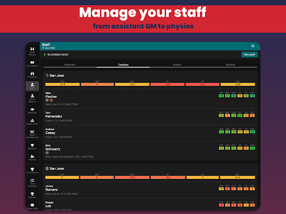Click the second San Jose team heading
The height and width of the screenshot is (214, 286).
tap(56, 168)
